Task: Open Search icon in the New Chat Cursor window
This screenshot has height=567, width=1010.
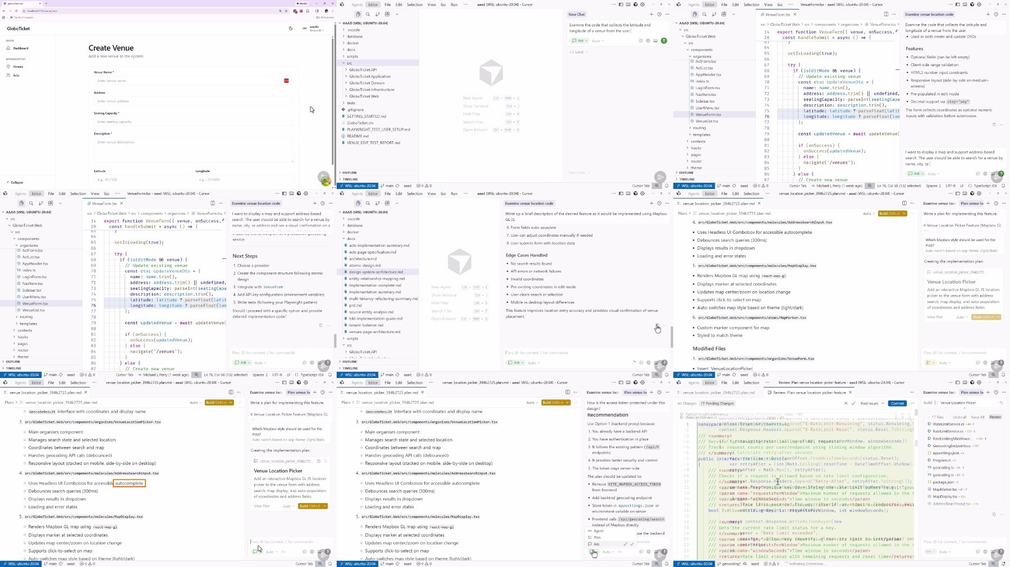Action: pyautogui.click(x=368, y=14)
